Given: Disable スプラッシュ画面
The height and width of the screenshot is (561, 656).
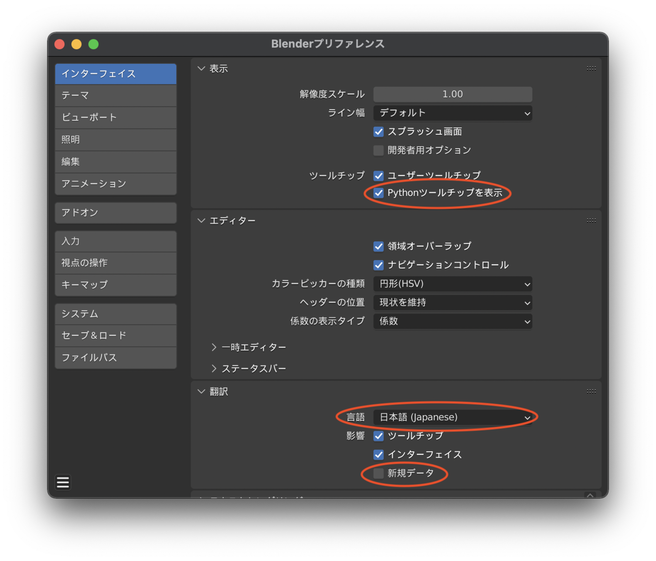Looking at the screenshot, I should (378, 132).
